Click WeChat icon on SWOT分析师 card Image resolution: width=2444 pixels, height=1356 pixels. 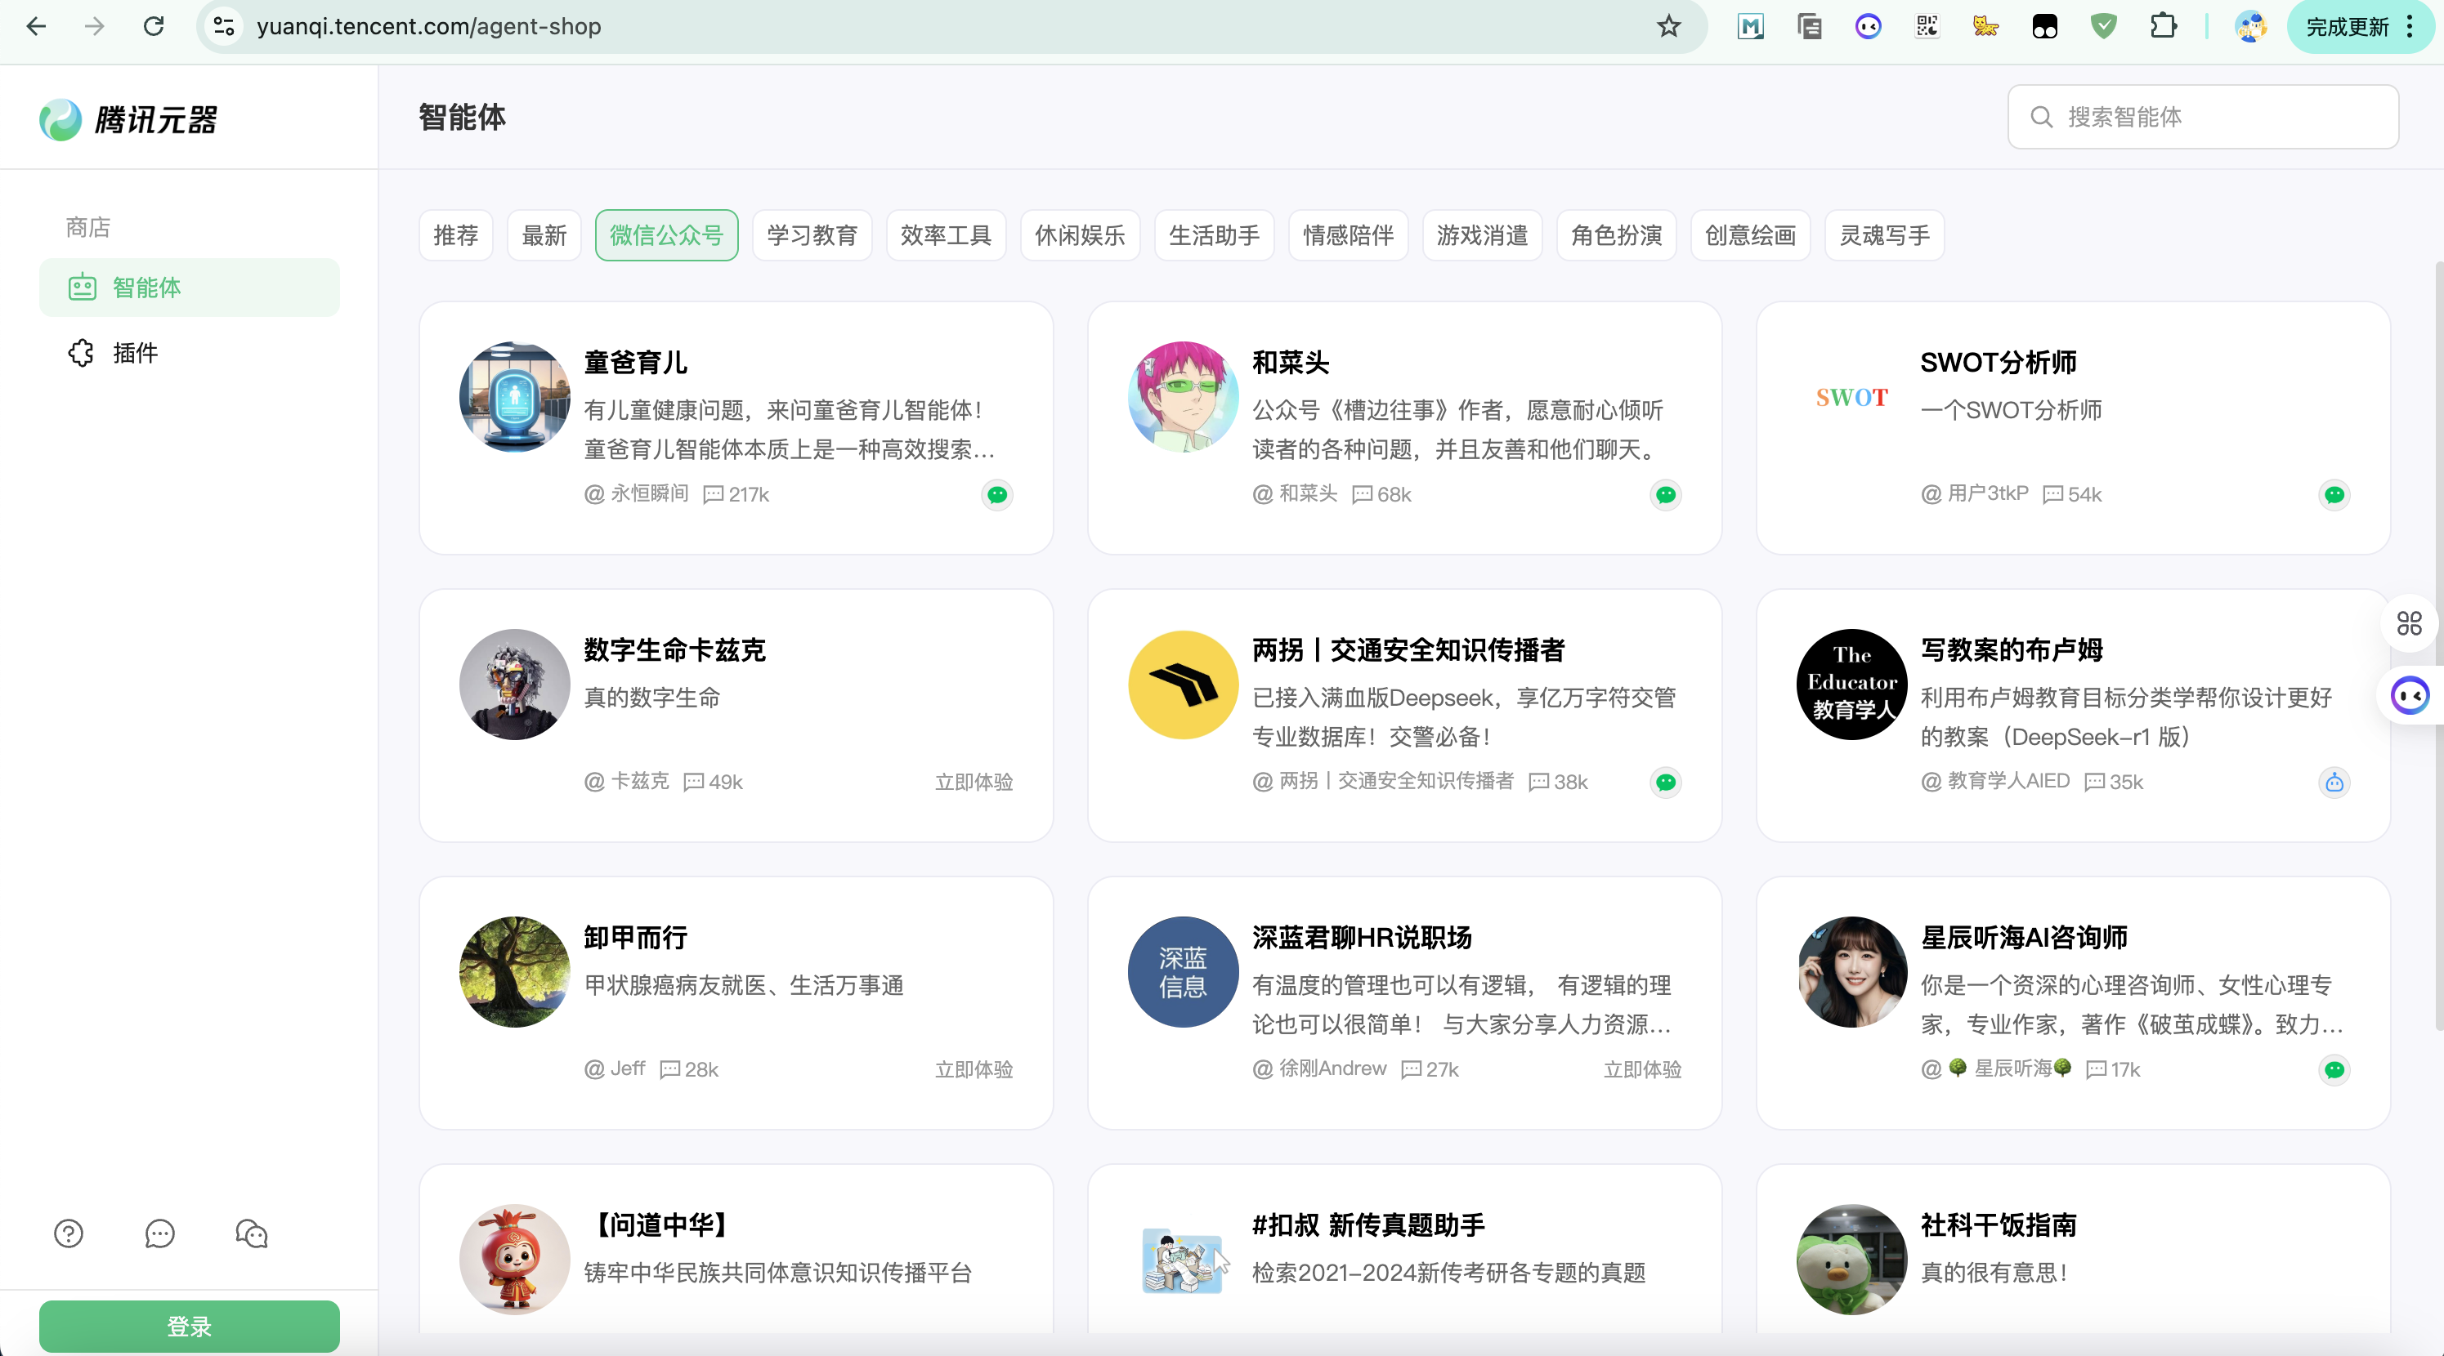coord(2334,494)
